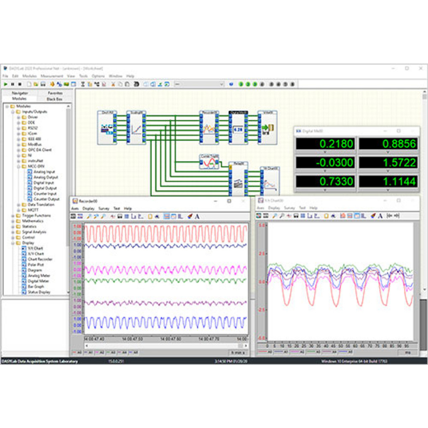This screenshot has width=428, height=428.
Task: Collapse the MCC-DRV folder node
Action: (x=18, y=166)
